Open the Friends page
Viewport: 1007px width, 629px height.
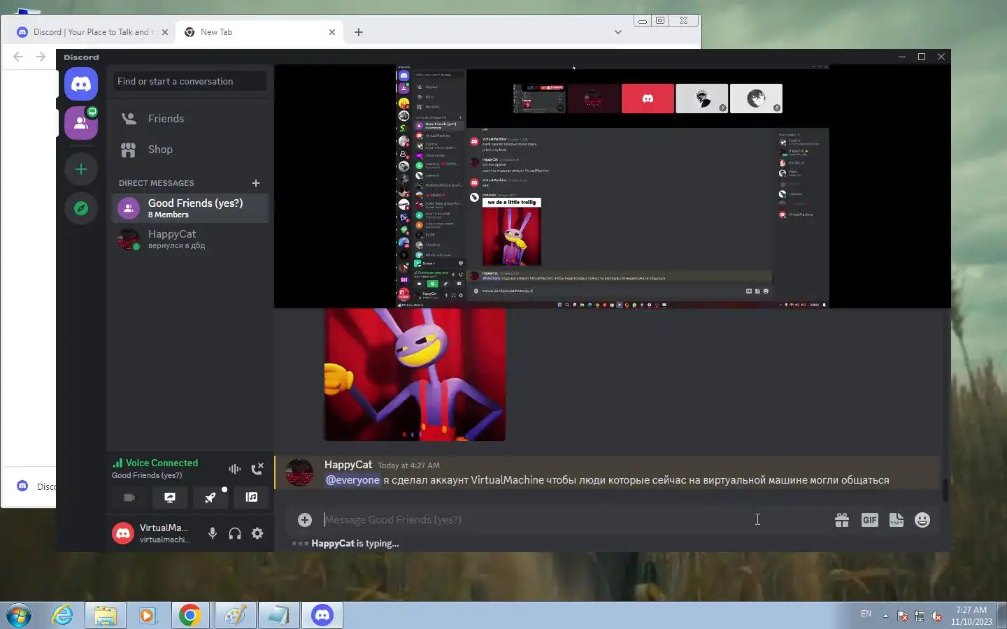coord(190,119)
